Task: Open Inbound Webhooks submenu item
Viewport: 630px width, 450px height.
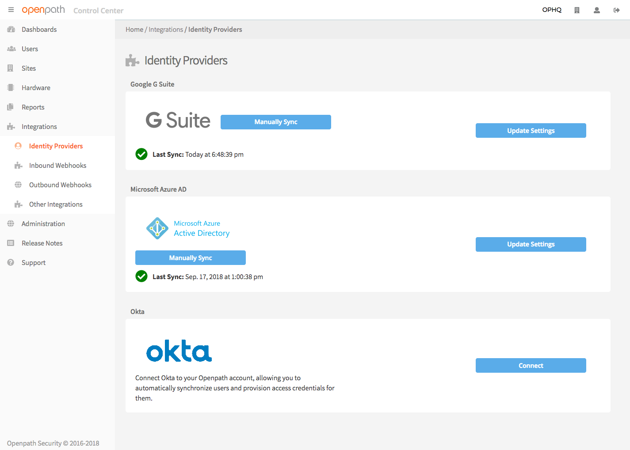Action: tap(58, 166)
